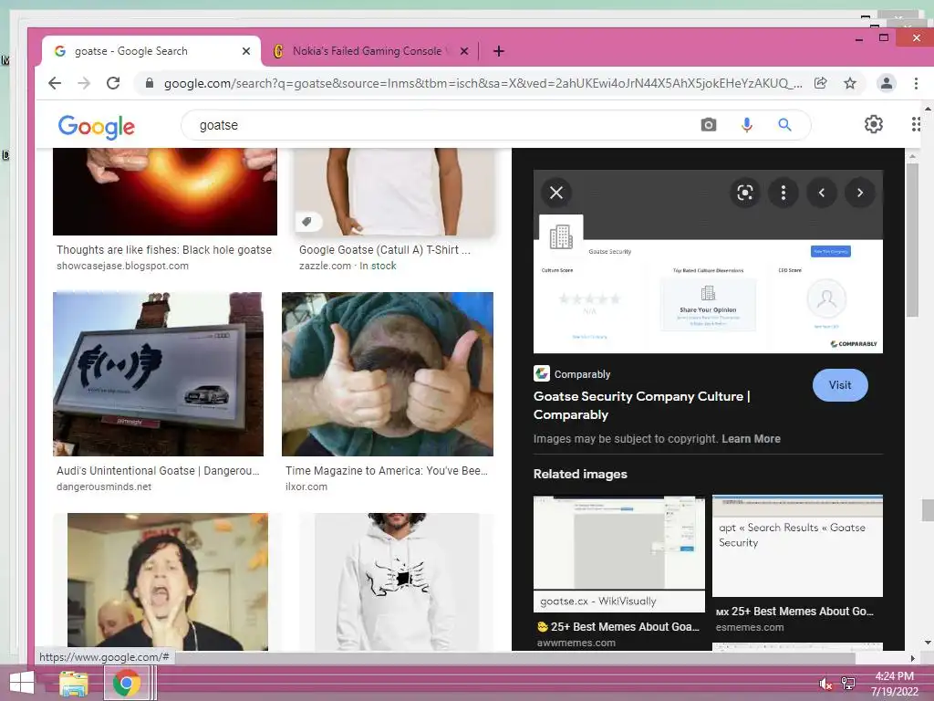Open the Chrome profile avatar

coord(887,83)
